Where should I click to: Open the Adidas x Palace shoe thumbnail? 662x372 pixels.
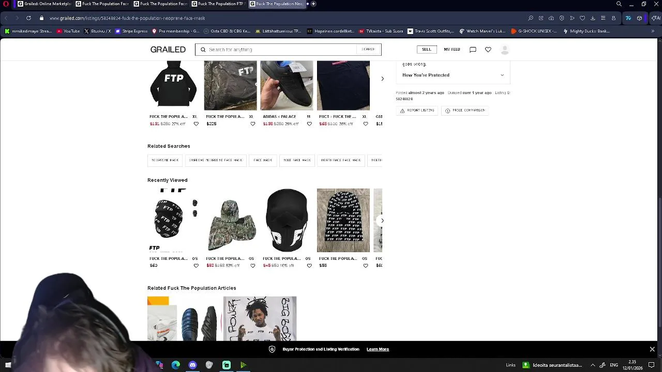pos(287,85)
